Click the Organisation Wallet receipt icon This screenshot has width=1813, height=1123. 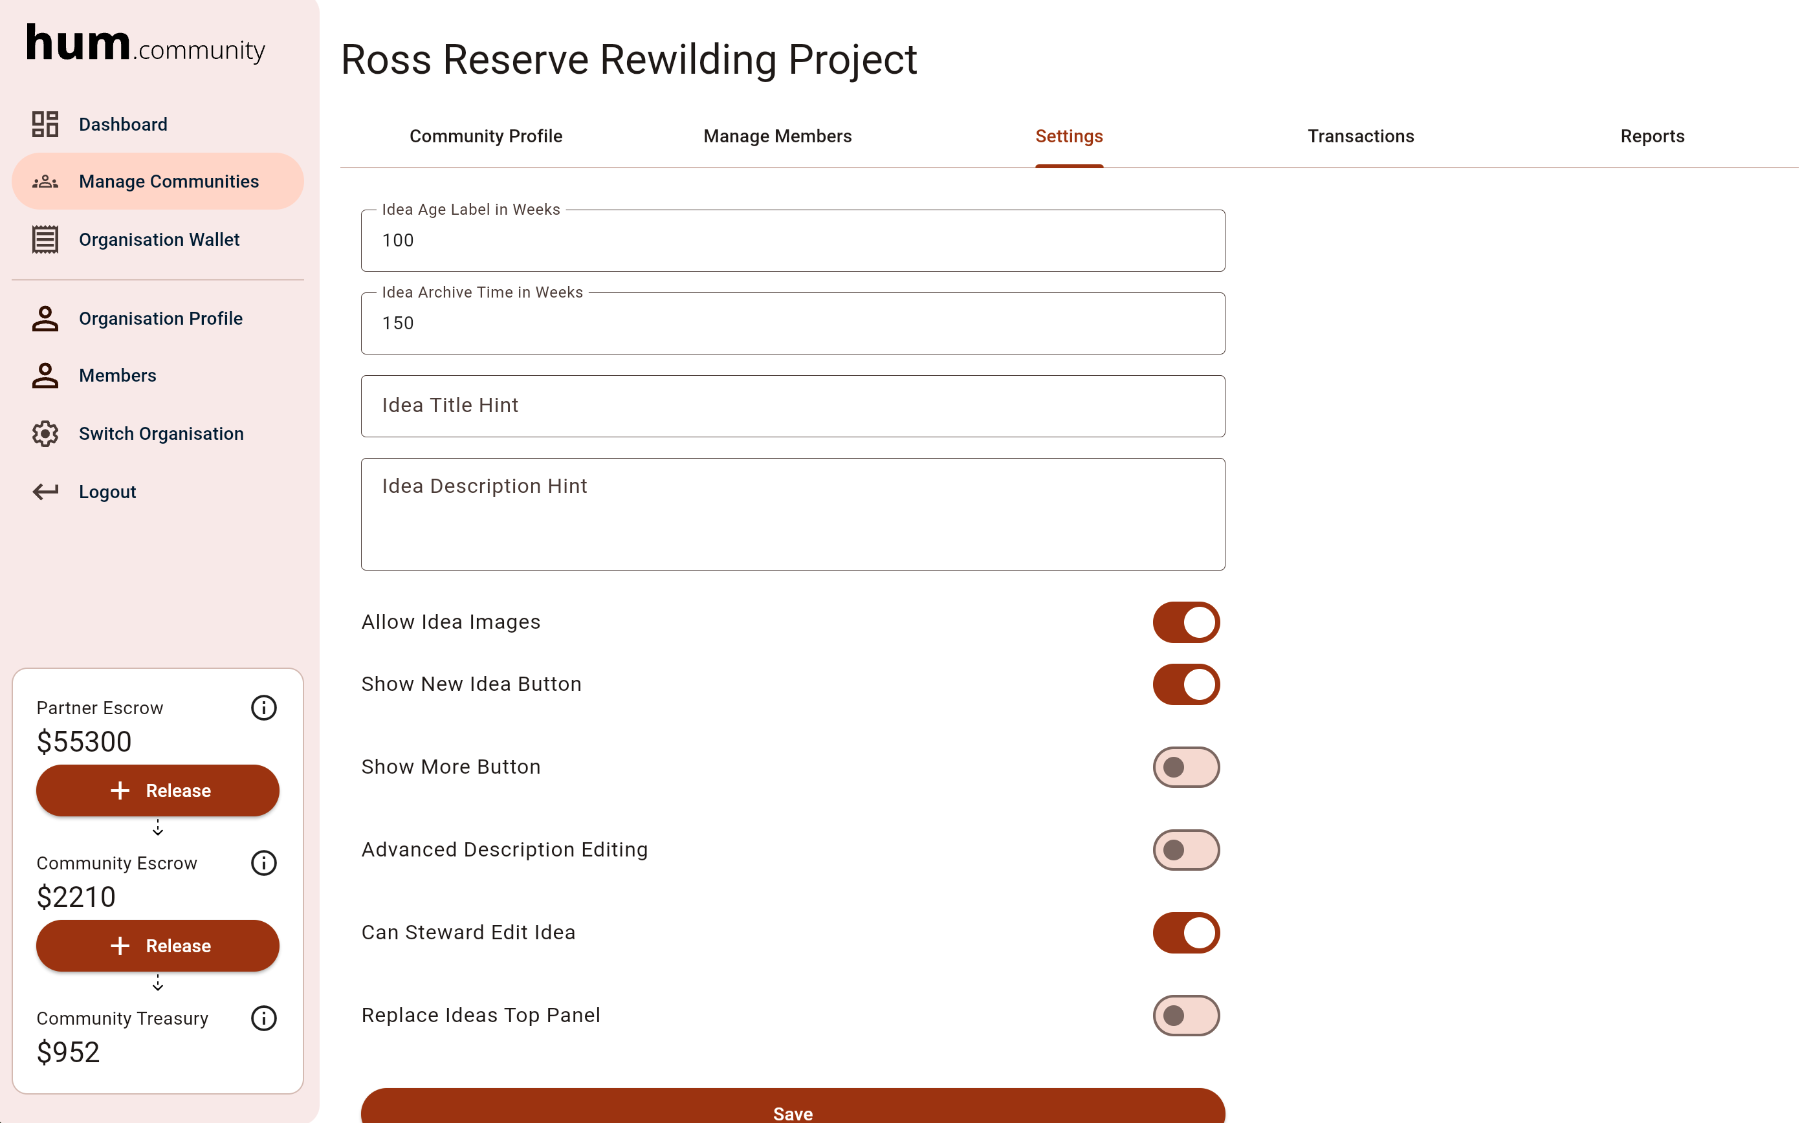tap(45, 239)
